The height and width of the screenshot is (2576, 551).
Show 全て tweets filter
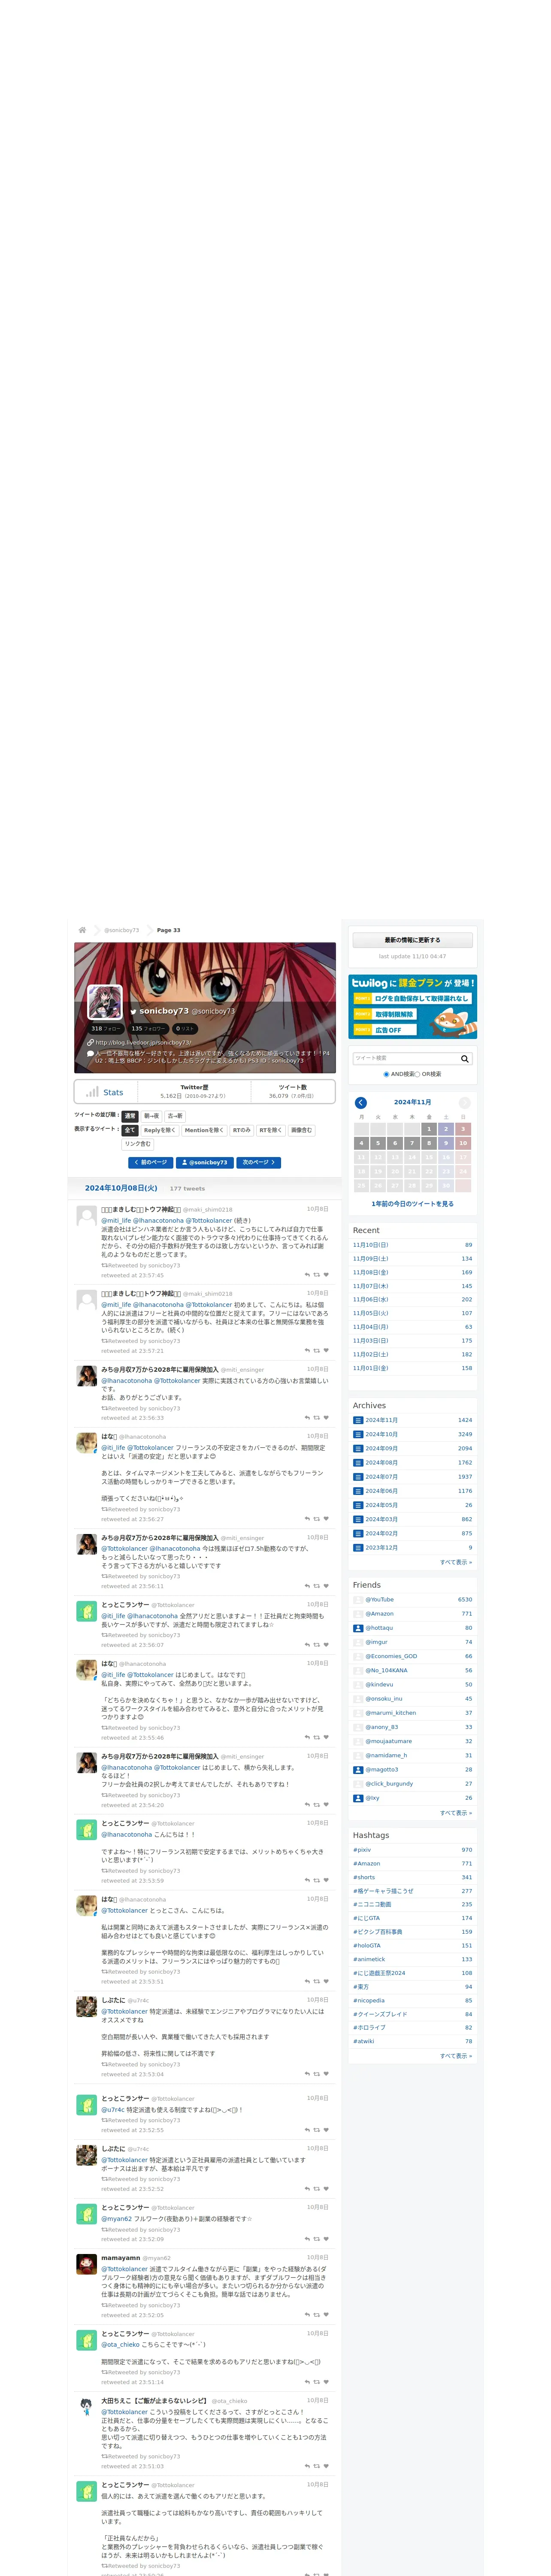tap(130, 1130)
